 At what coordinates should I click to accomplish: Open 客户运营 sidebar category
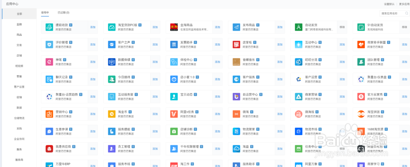[x=19, y=87]
